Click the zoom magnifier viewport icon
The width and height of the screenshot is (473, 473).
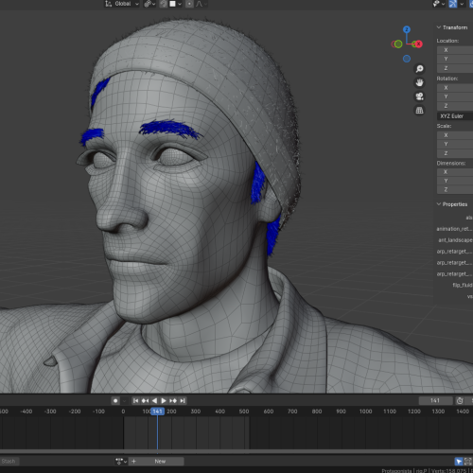(419, 69)
